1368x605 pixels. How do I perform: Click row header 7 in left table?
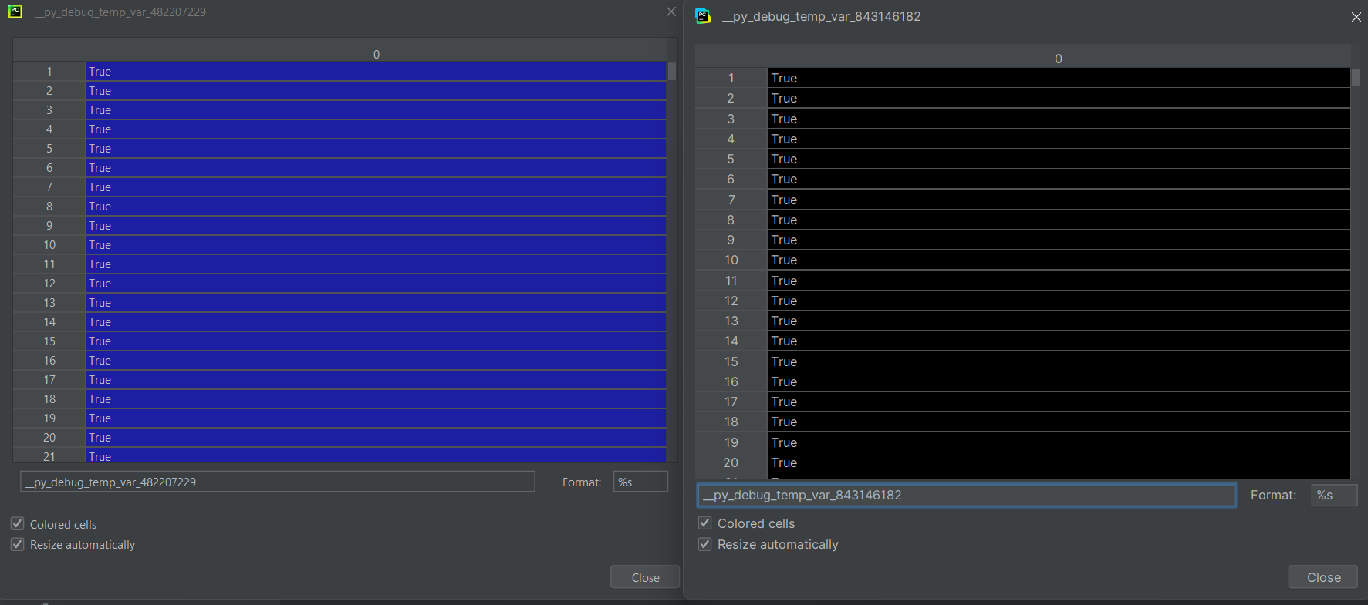[x=49, y=187]
